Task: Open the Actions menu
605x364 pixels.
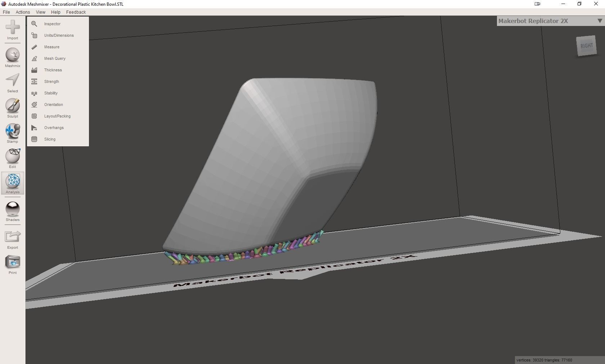Action: tap(23, 12)
